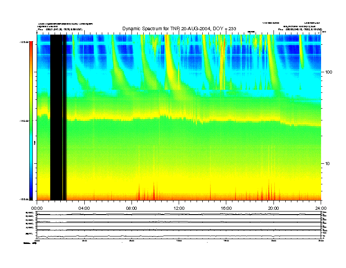Click the vertical rainbow color scale bar
This screenshot has width=346, height=268.
pos(31,121)
